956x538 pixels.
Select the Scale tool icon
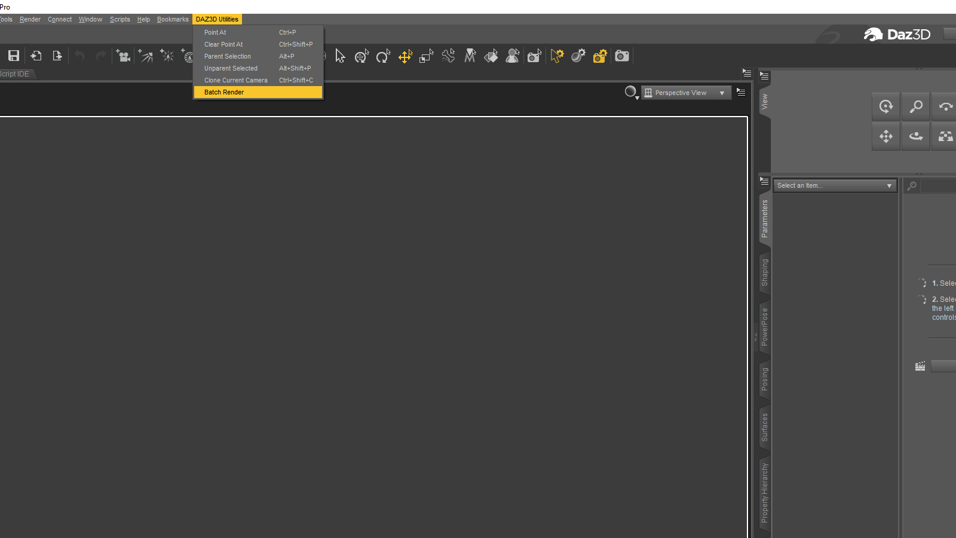pos(426,56)
